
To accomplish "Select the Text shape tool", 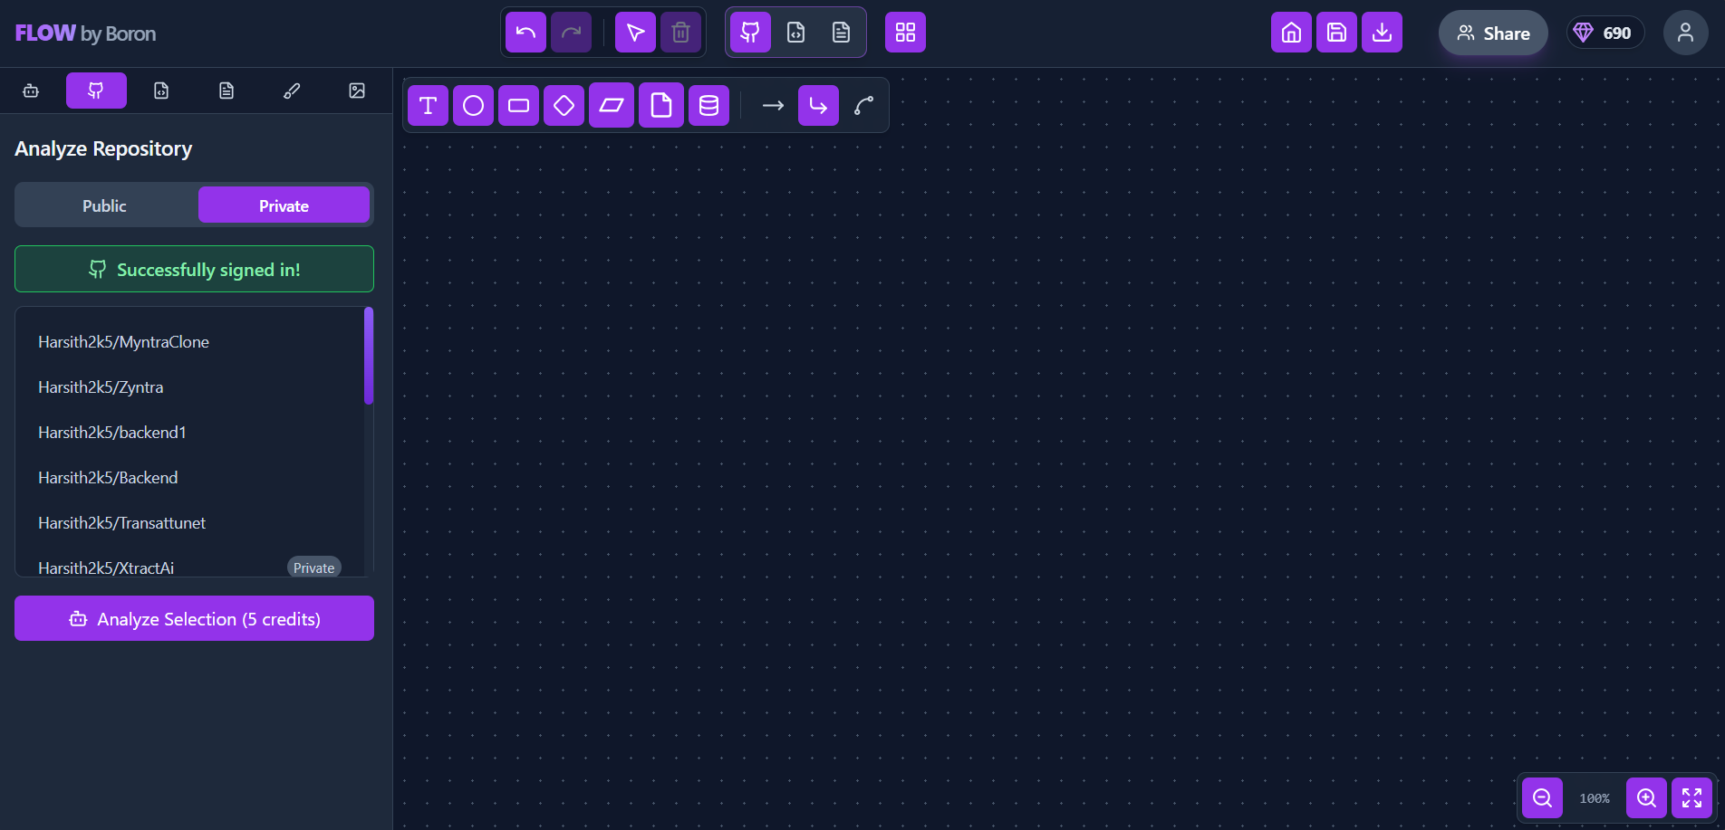I will click(x=428, y=105).
